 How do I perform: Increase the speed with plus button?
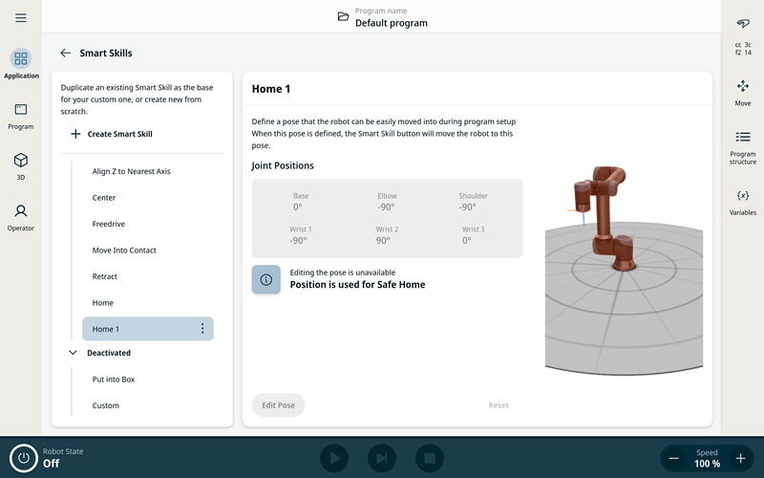740,458
